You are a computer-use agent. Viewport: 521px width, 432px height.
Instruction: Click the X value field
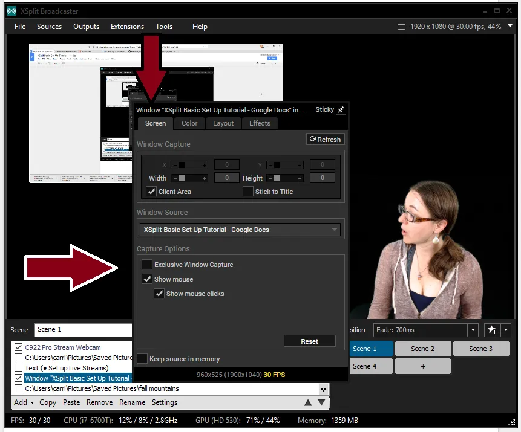point(227,164)
